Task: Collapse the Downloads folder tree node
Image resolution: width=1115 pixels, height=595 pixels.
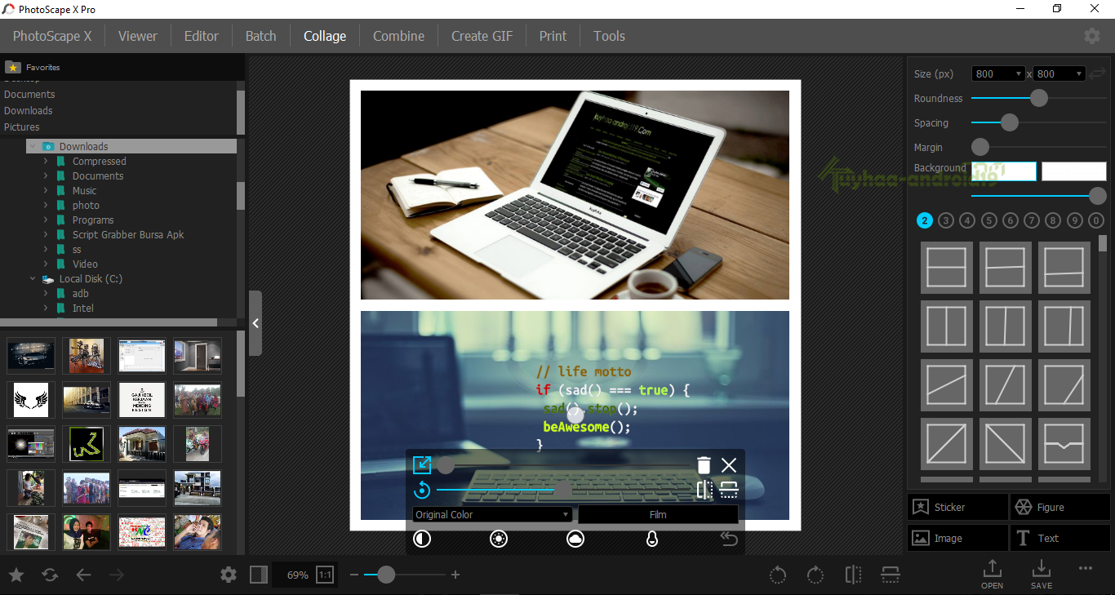Action: pos(32,147)
